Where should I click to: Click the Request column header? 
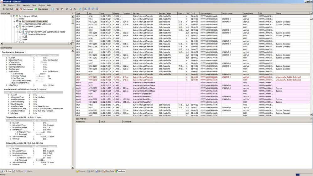coord(145,13)
